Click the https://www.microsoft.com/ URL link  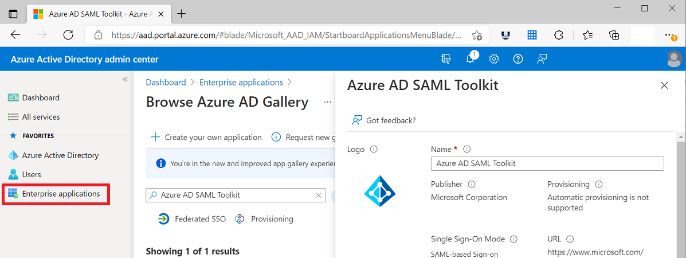tap(595, 252)
